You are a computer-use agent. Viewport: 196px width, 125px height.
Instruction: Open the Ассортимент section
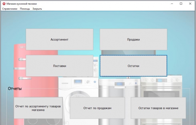pyautogui.click(x=59, y=40)
